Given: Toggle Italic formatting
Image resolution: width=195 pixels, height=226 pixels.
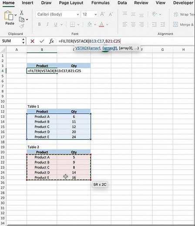Looking at the screenshot, I should tap(47, 24).
